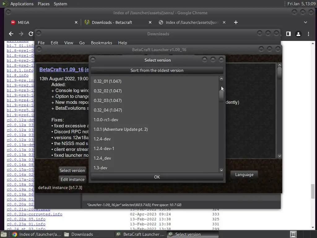Click the Chrome back arrow icon

tap(11, 34)
